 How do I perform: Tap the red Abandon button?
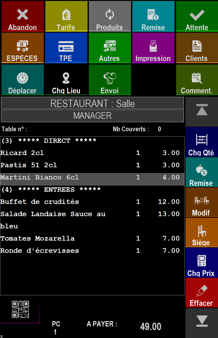coord(23,16)
